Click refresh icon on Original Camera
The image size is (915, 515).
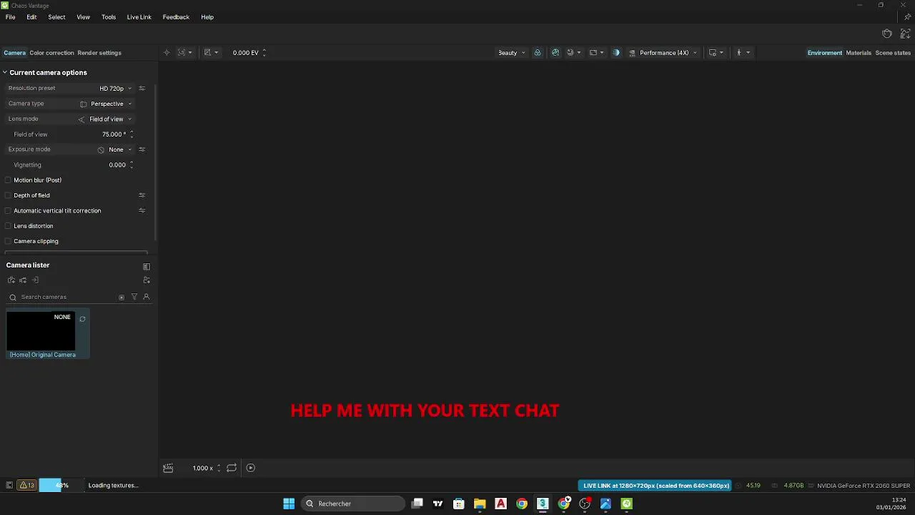coord(82,319)
